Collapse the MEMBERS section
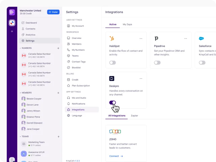 click(x=20, y=93)
